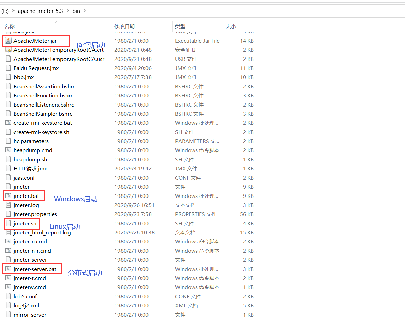The width and height of the screenshot is (405, 325).
Task: Click the heapdump.cmd script icon
Action: (x=8, y=150)
